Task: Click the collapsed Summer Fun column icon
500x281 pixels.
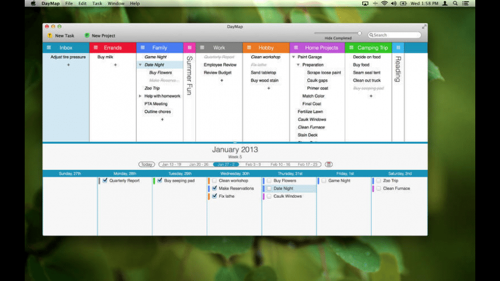Action: pos(190,48)
